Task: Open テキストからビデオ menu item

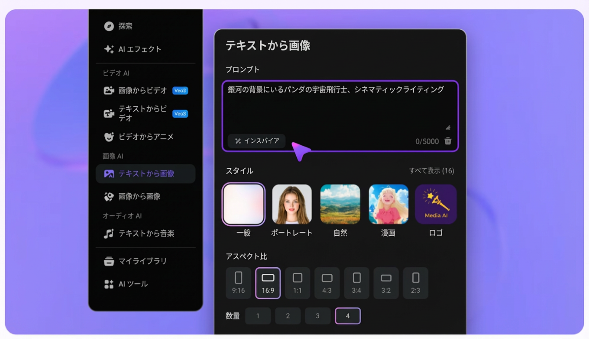Action: click(x=146, y=113)
